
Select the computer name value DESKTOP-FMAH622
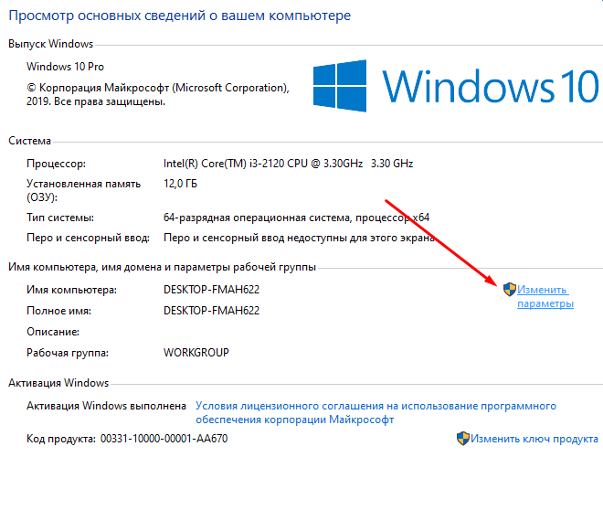pyautogui.click(x=212, y=289)
